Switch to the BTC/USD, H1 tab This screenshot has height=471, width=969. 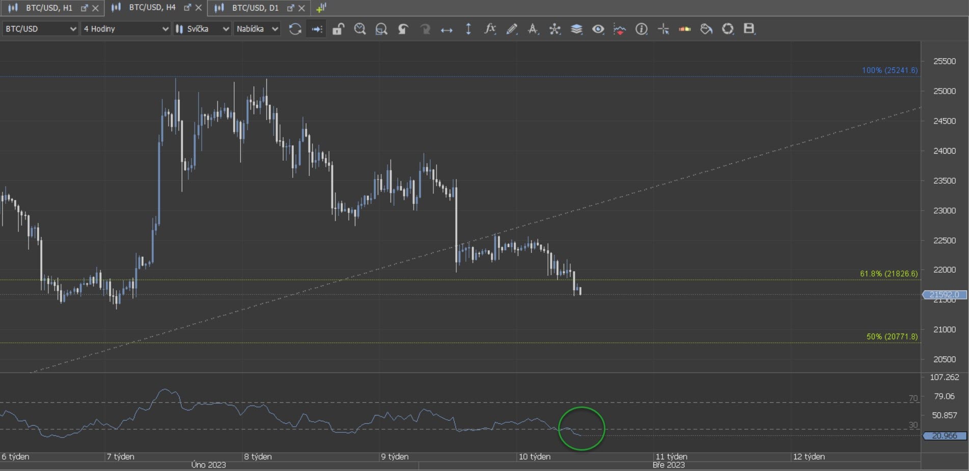(x=48, y=8)
